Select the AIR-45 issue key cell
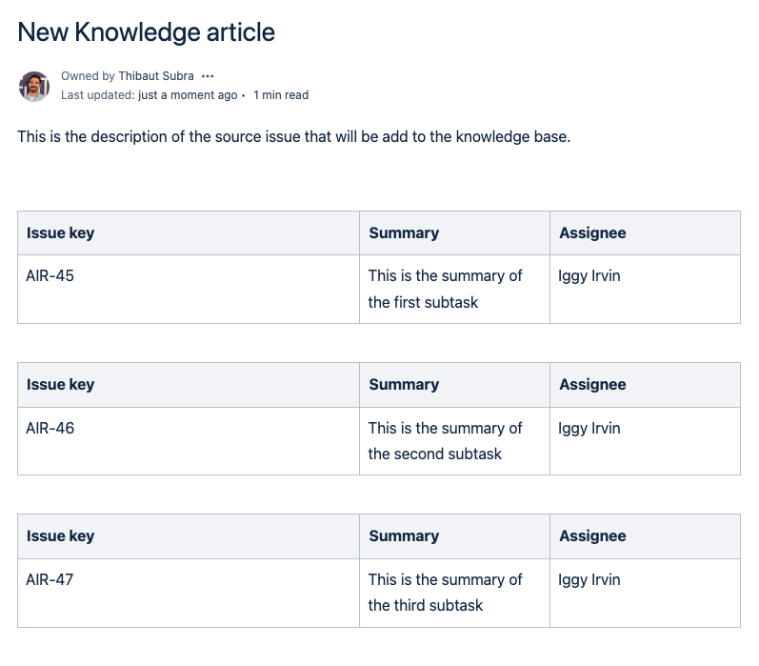Screen dimensions: 759x666 click(50, 276)
